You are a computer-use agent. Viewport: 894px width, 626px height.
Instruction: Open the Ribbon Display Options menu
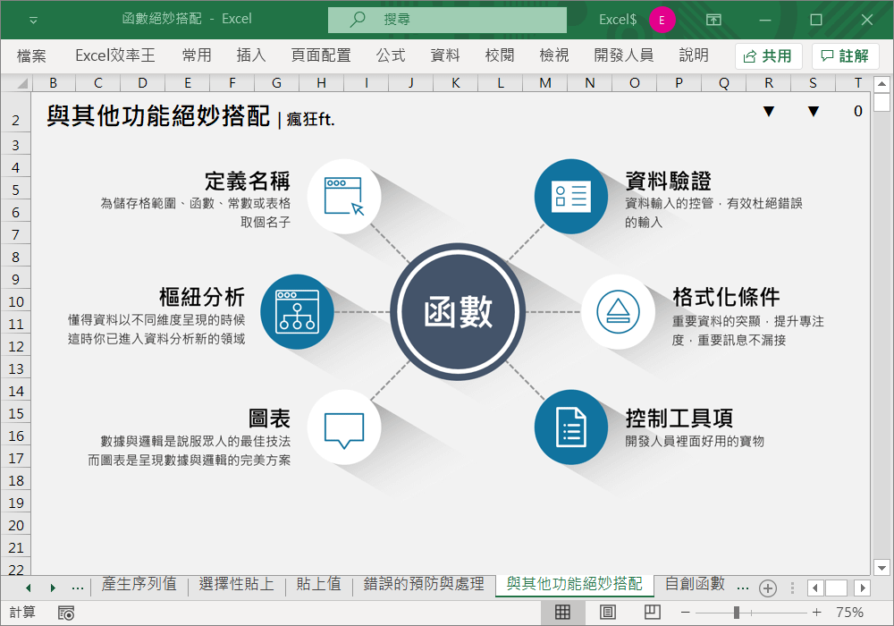pos(713,19)
